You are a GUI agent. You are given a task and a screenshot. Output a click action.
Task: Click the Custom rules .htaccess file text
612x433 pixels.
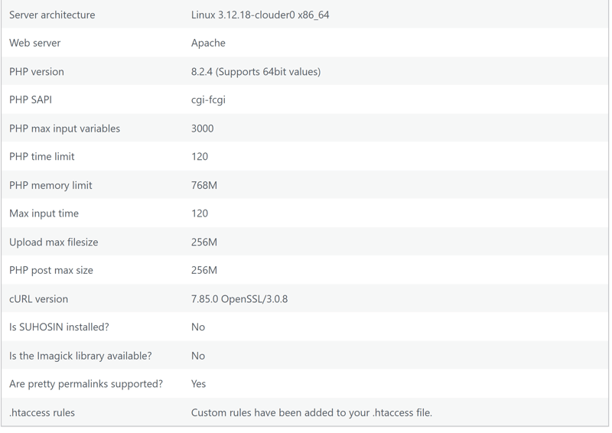[311, 412]
